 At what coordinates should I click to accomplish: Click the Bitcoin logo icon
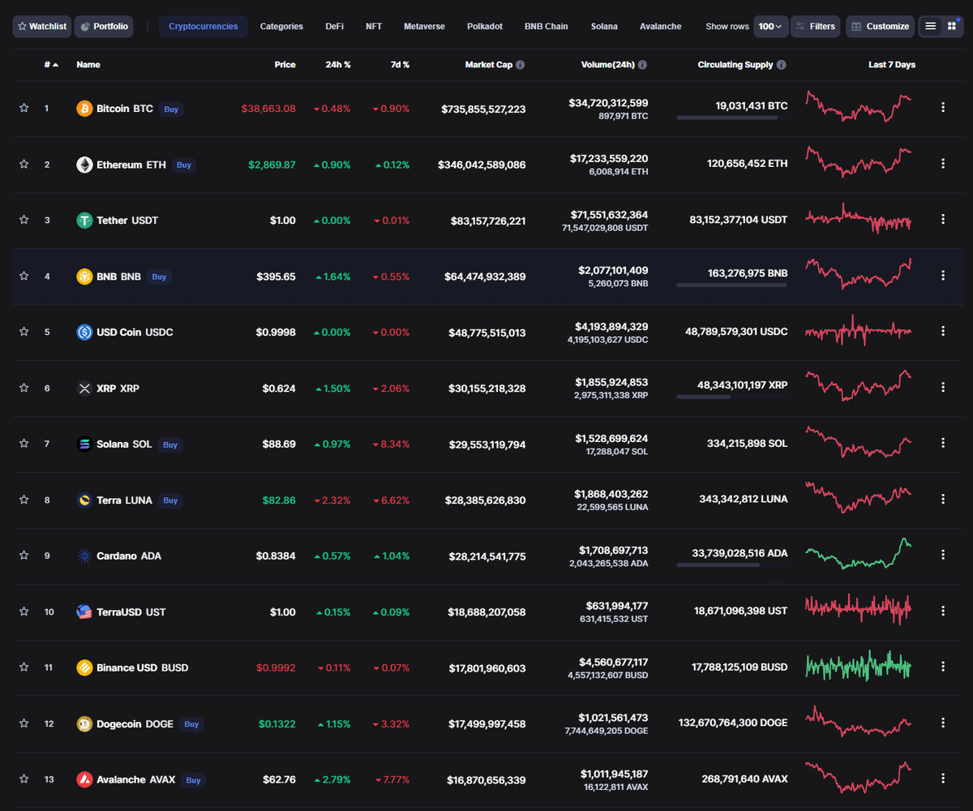(x=84, y=109)
